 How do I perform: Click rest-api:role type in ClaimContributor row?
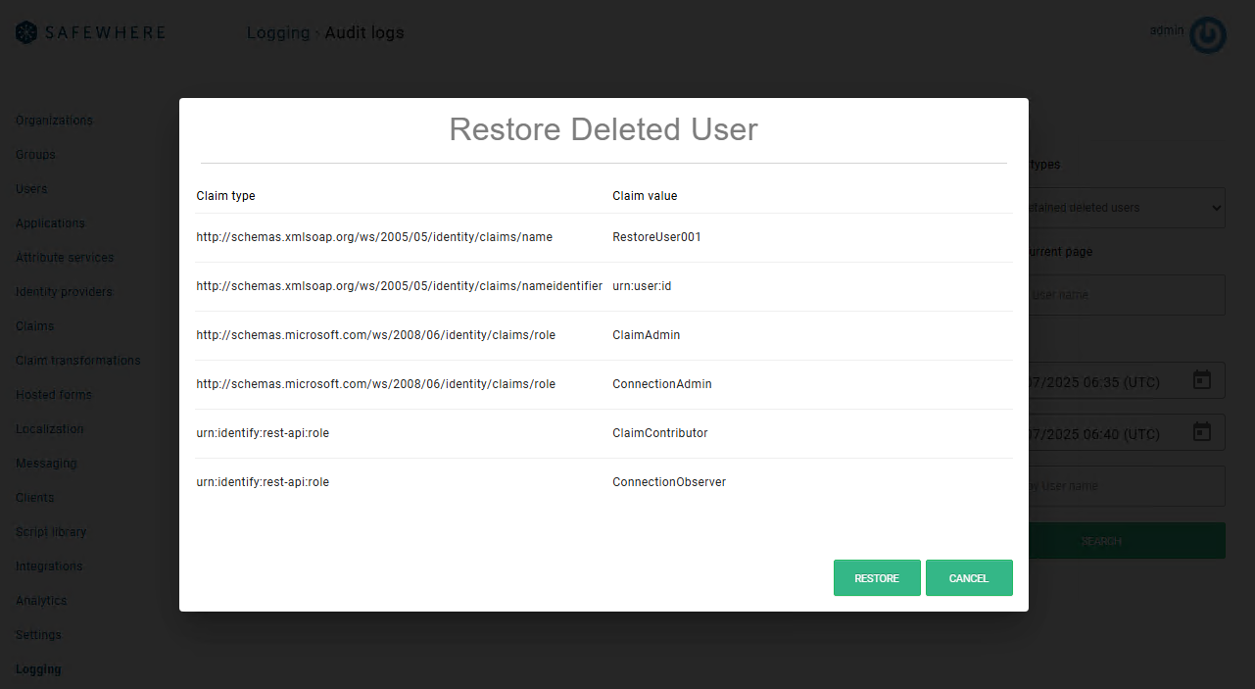click(263, 433)
